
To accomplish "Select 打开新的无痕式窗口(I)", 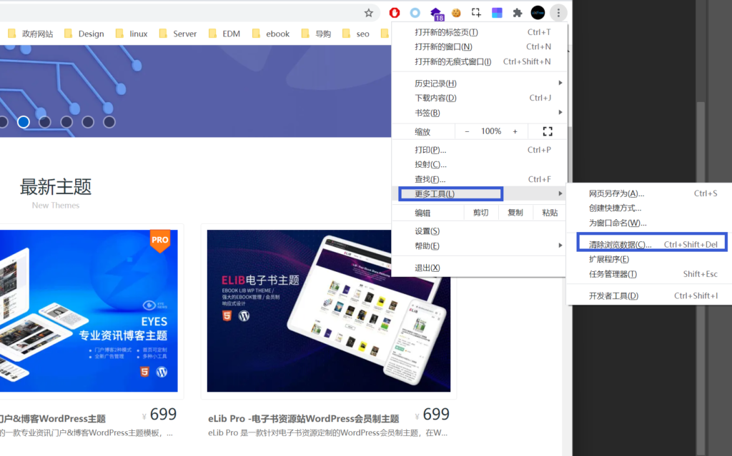I will pos(479,61).
